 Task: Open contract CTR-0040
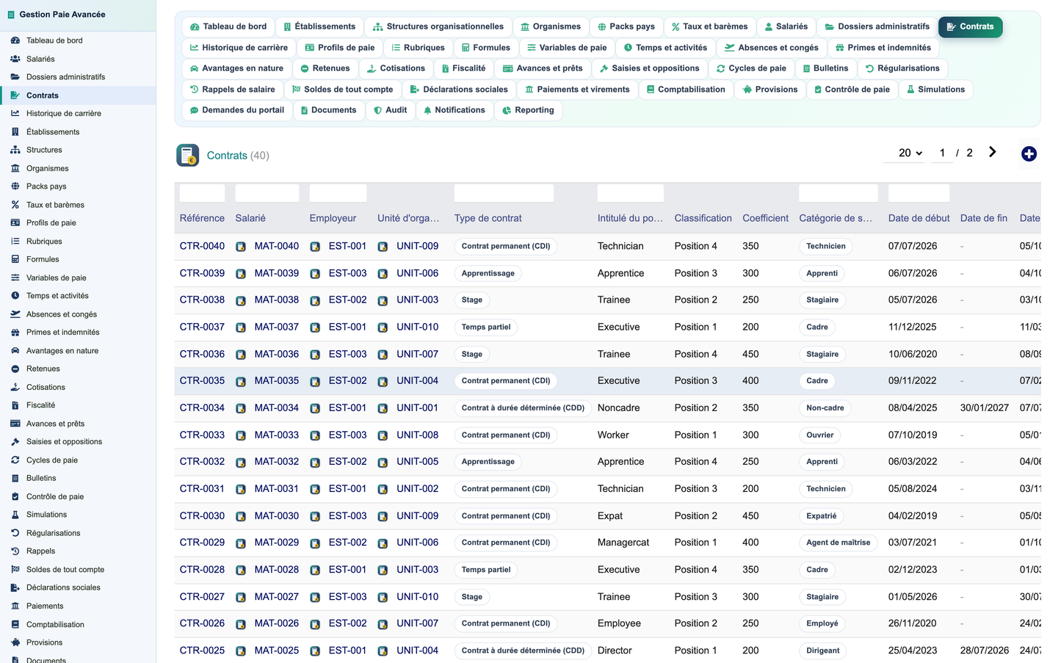[202, 246]
